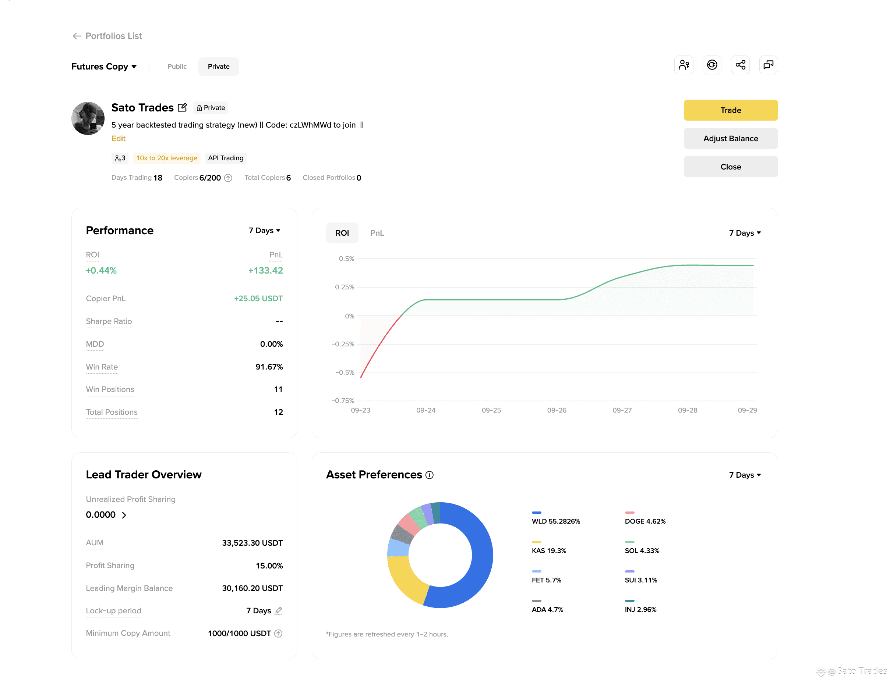
Task: Click the Minimum Copy Amount up-arrow icon
Action: tap(278, 634)
